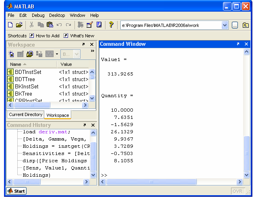
Task: Click Command Window scroll up arrow
Action: click(x=246, y=52)
